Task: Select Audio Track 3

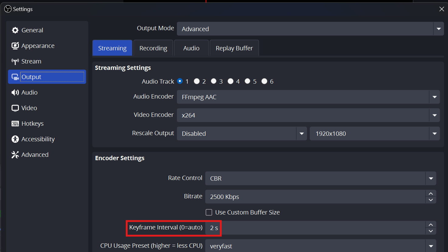Action: 213,81
